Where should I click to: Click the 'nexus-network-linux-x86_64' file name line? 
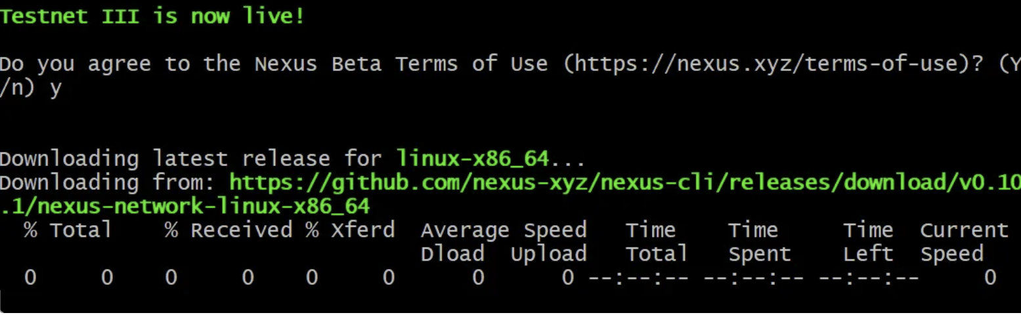tap(185, 206)
